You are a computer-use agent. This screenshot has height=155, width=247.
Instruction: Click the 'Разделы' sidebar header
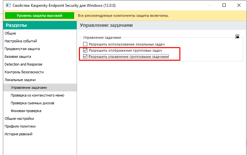pyautogui.click(x=40, y=25)
